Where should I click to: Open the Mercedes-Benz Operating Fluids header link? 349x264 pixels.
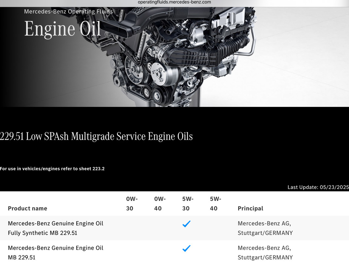(69, 12)
